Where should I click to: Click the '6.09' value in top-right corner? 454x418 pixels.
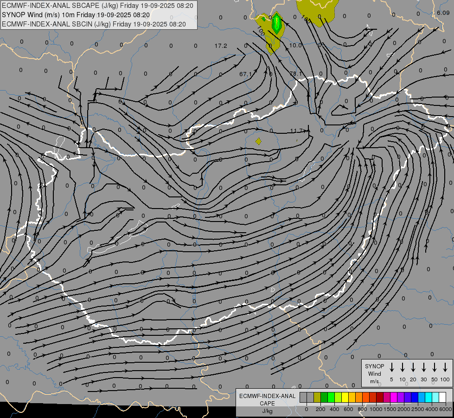[x=443, y=13]
